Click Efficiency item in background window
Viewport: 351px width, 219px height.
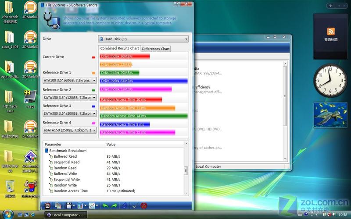(x=203, y=87)
